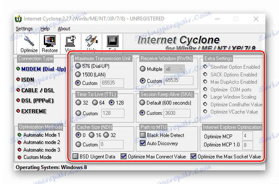Click the Optimize MCP value field
The height and width of the screenshot is (184, 279).
[247, 136]
